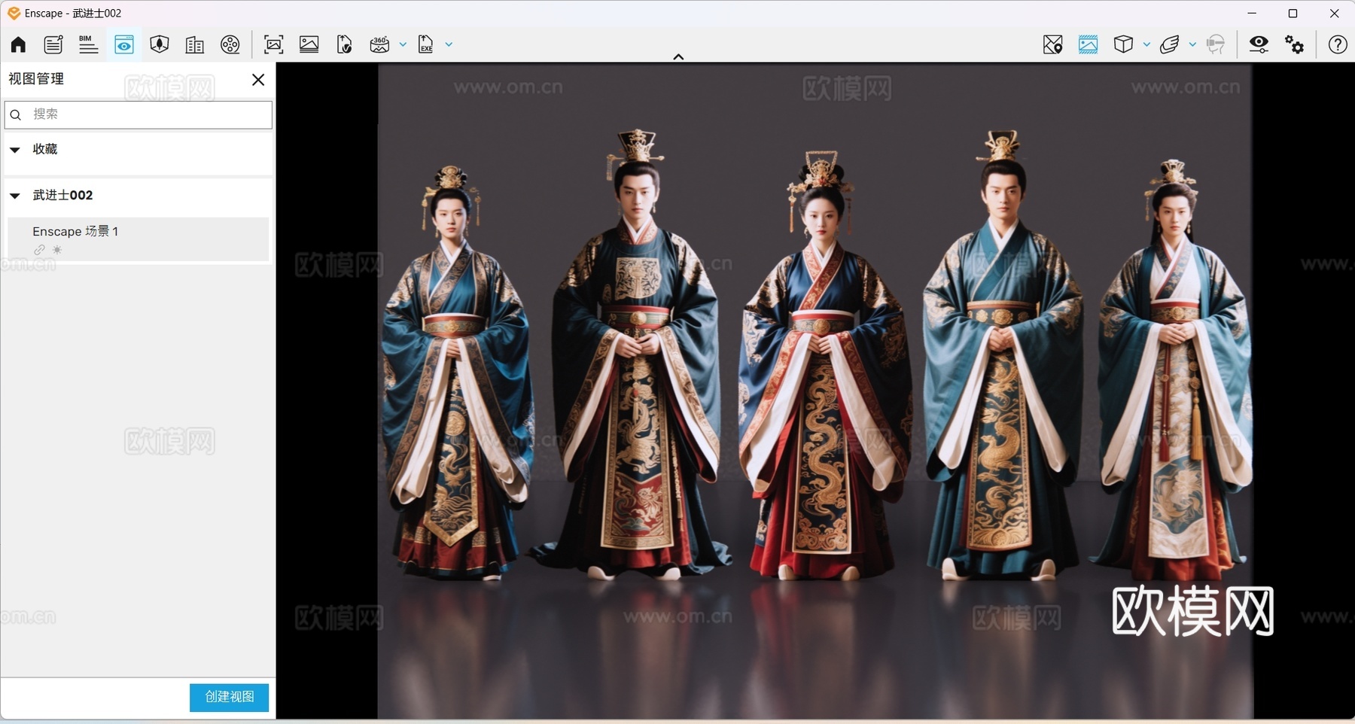This screenshot has width=1355, height=724.
Task: Click the screenshot capture icon
Action: click(274, 44)
